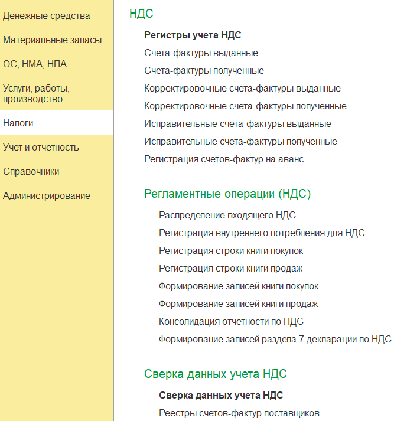Screen dimensions: 394x421
Task: Open Регистрация внутреннего потребления для НДС
Action: click(262, 233)
